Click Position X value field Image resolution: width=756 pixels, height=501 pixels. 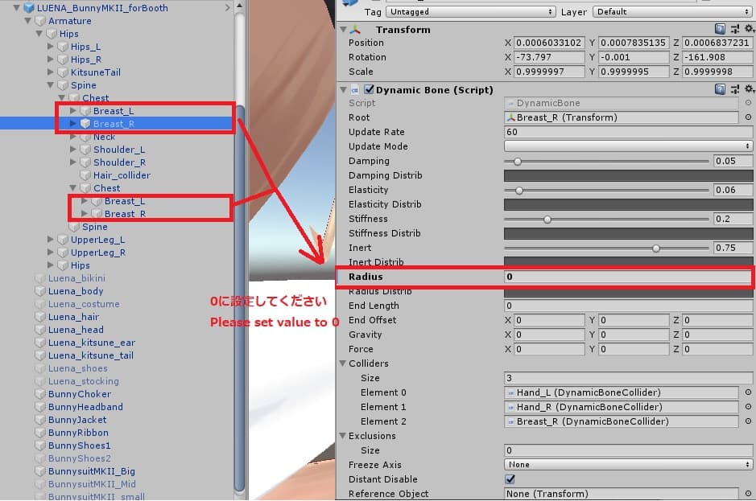click(549, 43)
